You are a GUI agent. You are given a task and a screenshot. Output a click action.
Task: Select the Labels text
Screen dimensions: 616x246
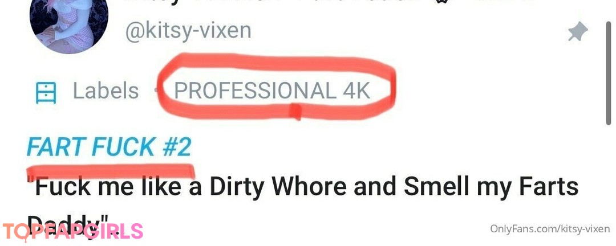pos(106,91)
